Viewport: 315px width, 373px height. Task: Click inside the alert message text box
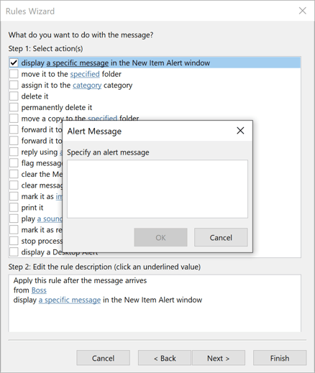157,189
